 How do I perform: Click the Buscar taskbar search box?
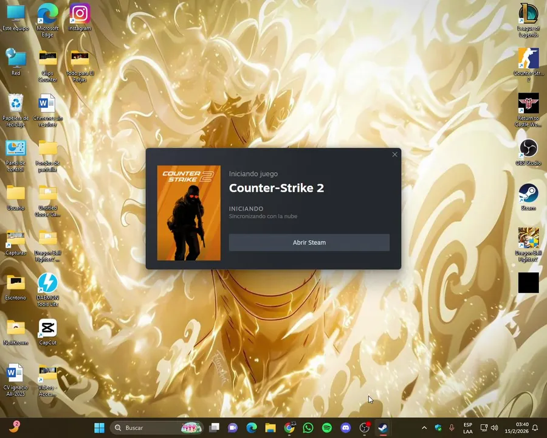pyautogui.click(x=156, y=428)
